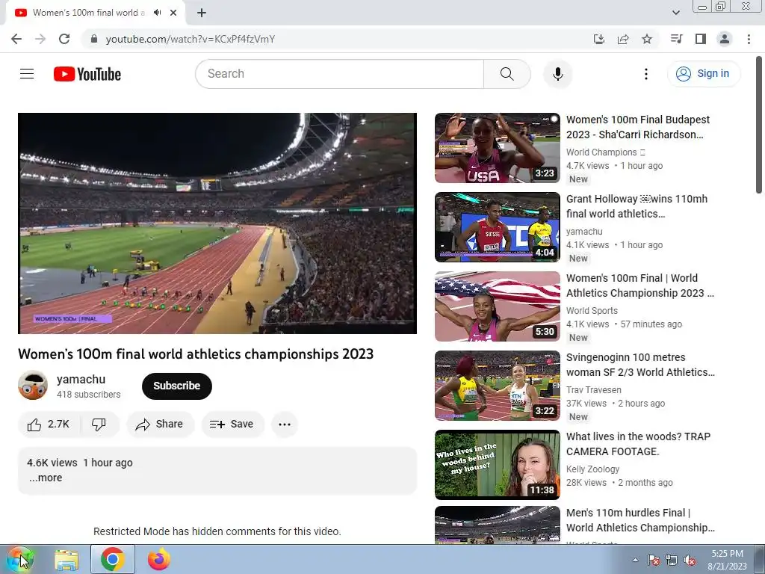Expand the tab search dropdown arrow
765x574 pixels.
[675, 13]
